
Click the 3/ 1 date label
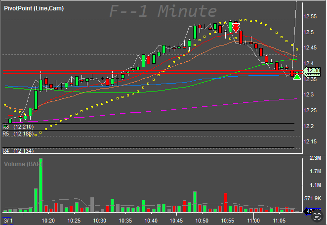[x=8, y=221]
